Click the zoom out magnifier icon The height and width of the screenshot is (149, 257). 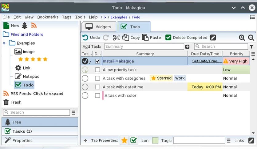(251, 38)
